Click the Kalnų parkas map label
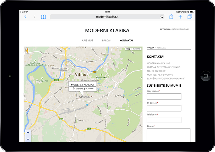The height and width of the screenshot is (152, 215). click(101, 77)
